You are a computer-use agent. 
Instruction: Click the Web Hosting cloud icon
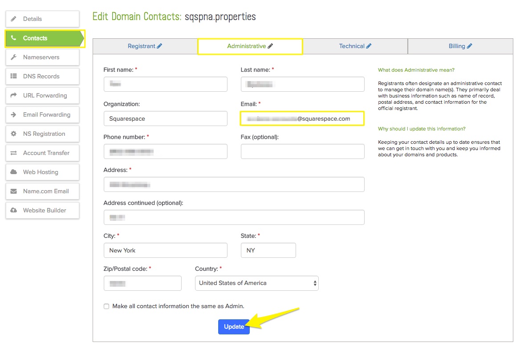coord(14,172)
